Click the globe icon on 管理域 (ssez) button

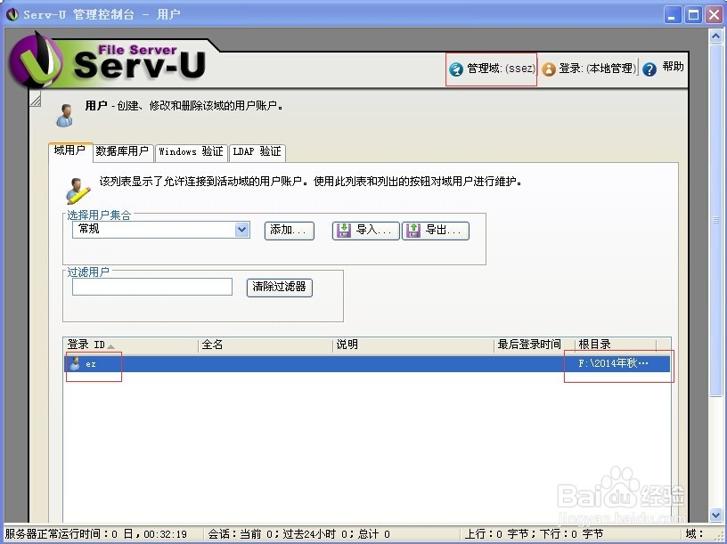(x=455, y=68)
